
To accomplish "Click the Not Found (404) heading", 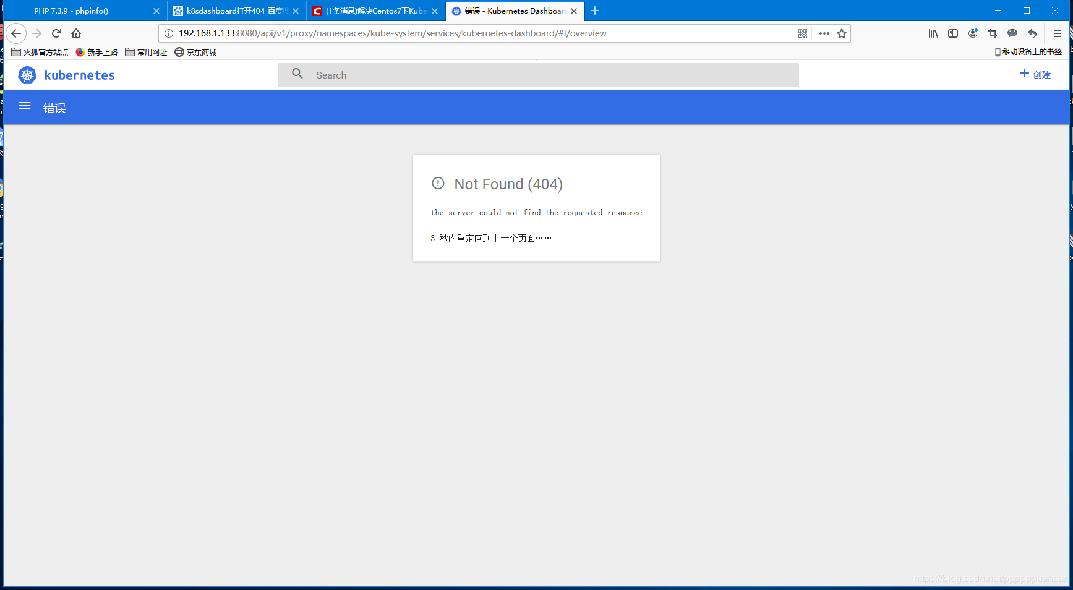I will tap(508, 184).
